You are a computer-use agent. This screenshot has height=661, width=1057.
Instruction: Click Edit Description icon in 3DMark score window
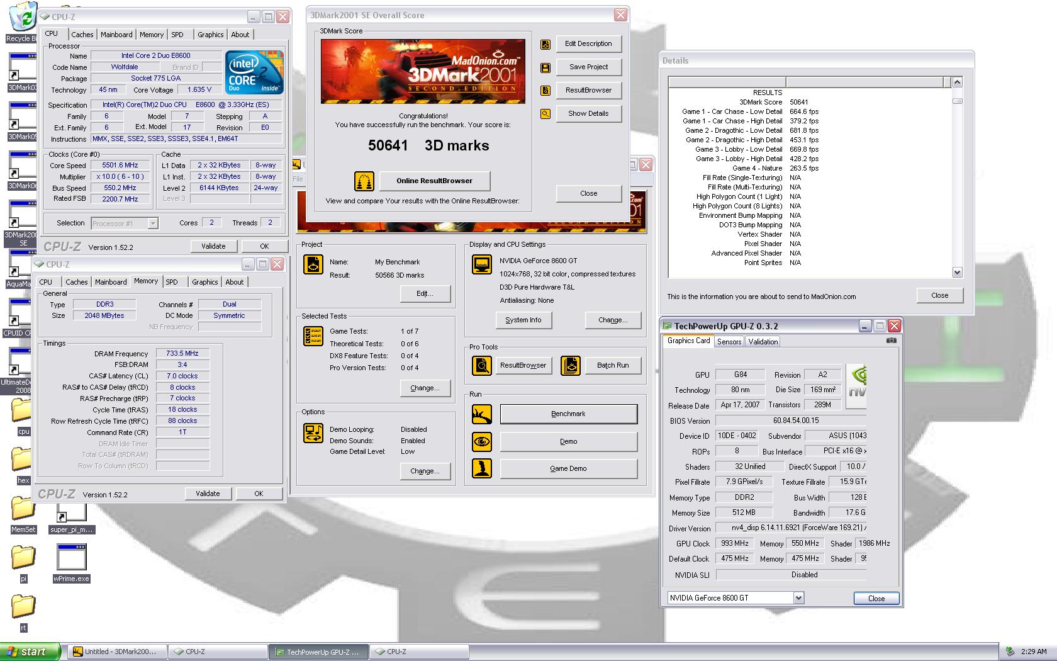[x=545, y=44]
